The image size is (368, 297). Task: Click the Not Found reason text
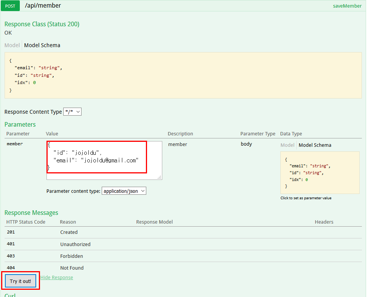[72, 268]
